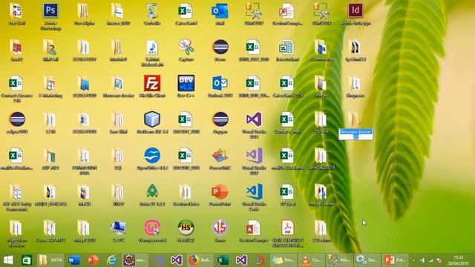Launch the Adobe InDesign desktop shortcut

pyautogui.click(x=356, y=11)
